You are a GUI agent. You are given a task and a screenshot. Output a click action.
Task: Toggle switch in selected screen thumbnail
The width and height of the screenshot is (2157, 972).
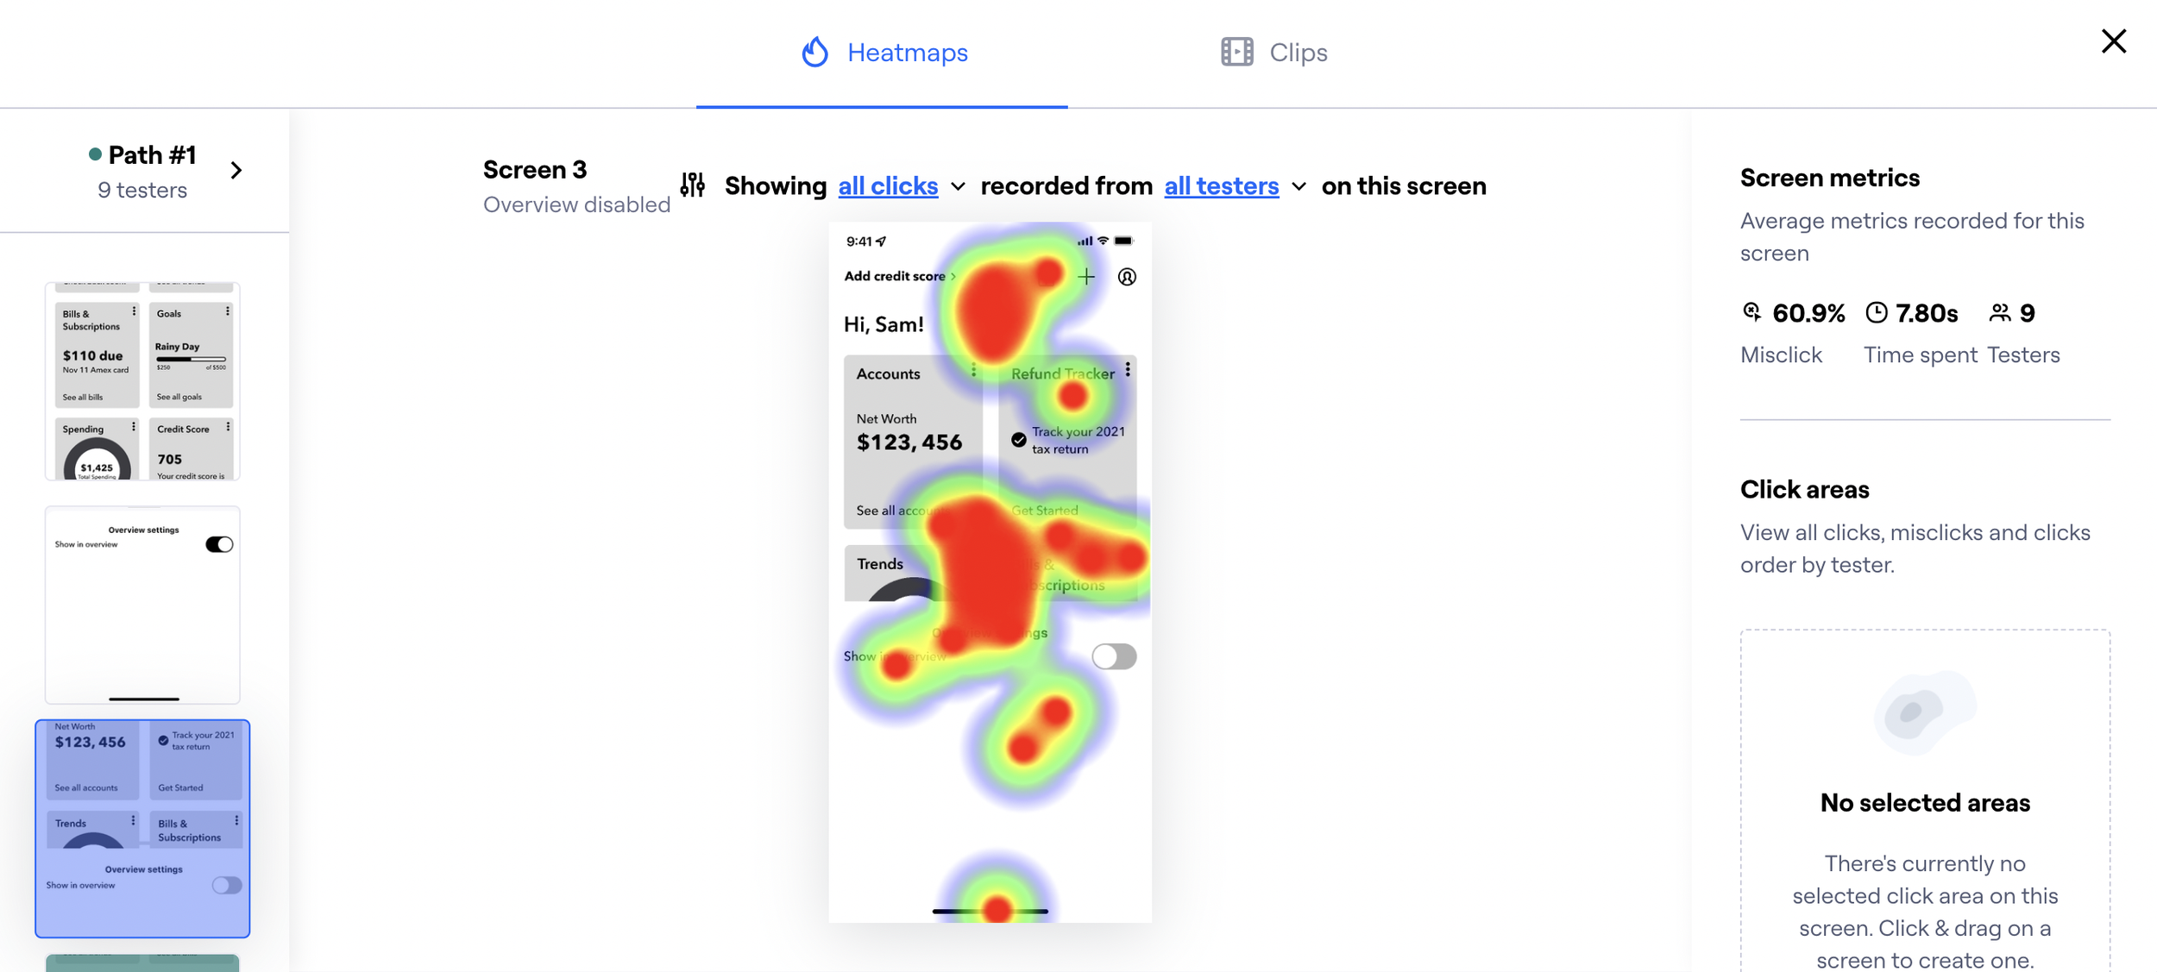(x=227, y=886)
